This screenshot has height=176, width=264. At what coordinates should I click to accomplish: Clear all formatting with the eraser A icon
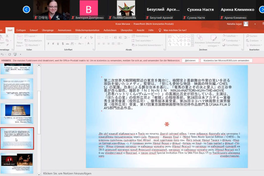click(x=92, y=38)
